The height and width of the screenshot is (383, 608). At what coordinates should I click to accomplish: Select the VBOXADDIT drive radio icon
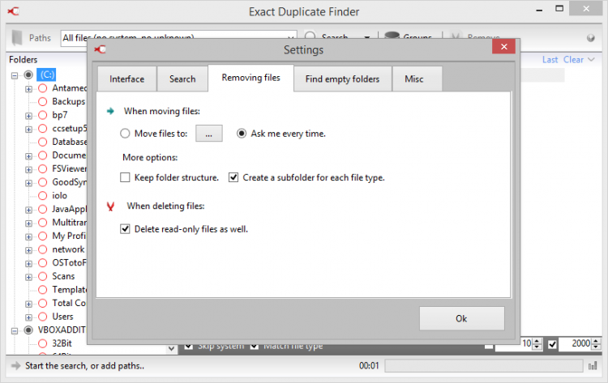tap(28, 330)
